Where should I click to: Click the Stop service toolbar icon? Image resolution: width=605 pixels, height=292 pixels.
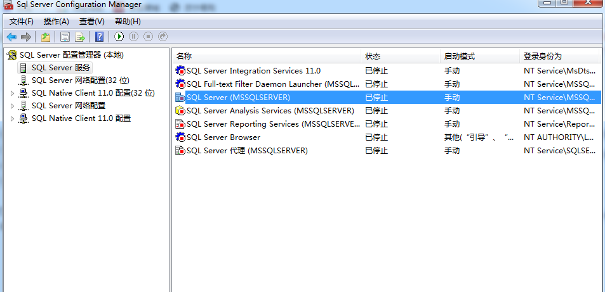pyautogui.click(x=148, y=37)
